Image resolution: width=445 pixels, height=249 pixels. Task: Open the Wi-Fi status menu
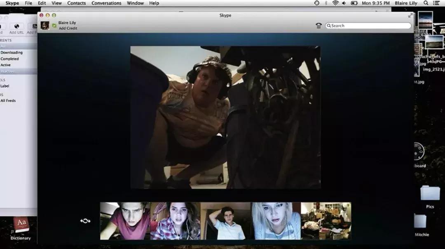[335, 3]
